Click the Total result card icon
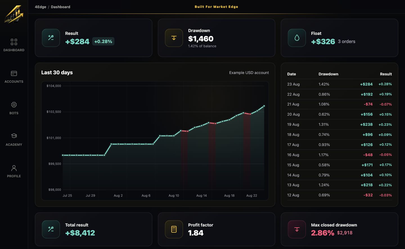The height and width of the screenshot is (249, 405). pos(51,229)
